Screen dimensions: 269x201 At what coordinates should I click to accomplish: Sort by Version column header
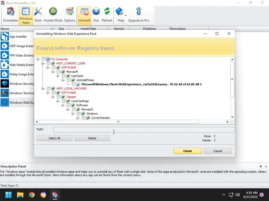pos(119,29)
